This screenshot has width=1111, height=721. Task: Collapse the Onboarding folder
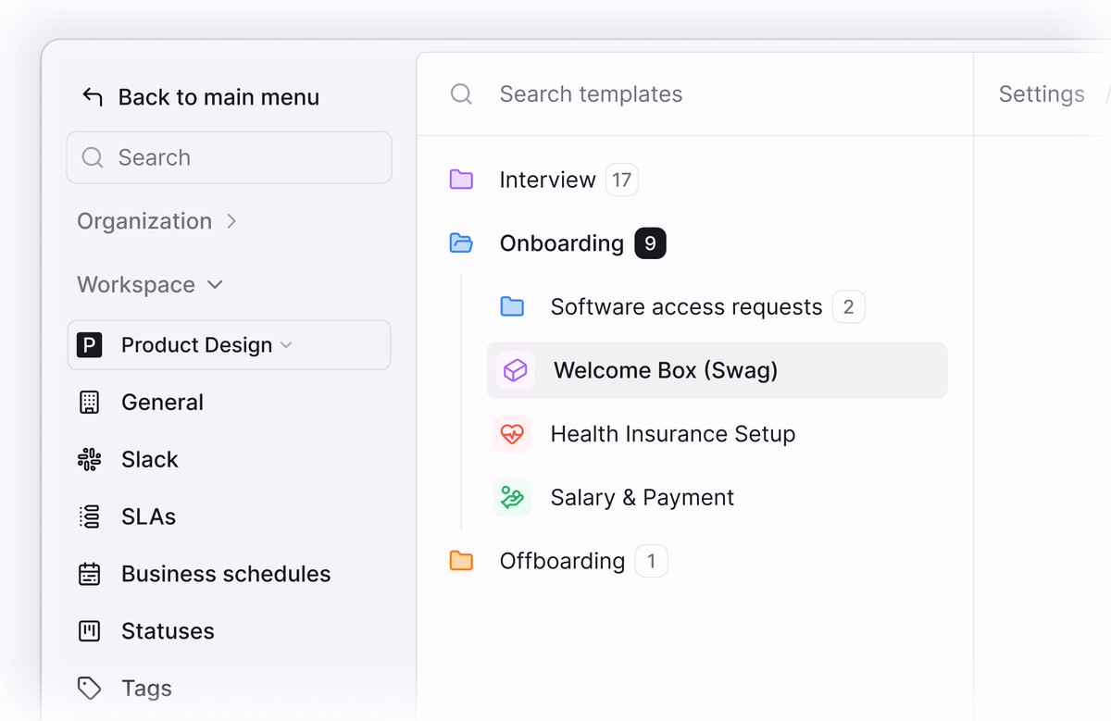pyautogui.click(x=561, y=243)
